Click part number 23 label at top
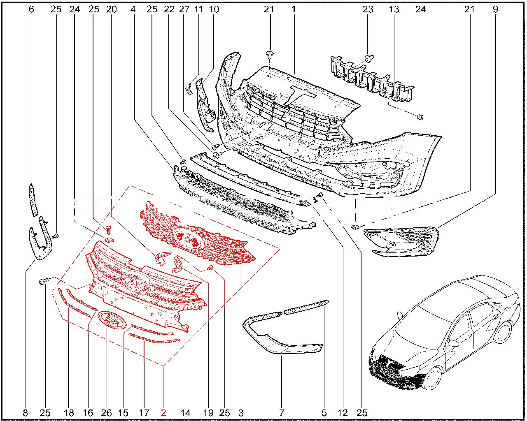The width and height of the screenshot is (527, 421). click(368, 9)
